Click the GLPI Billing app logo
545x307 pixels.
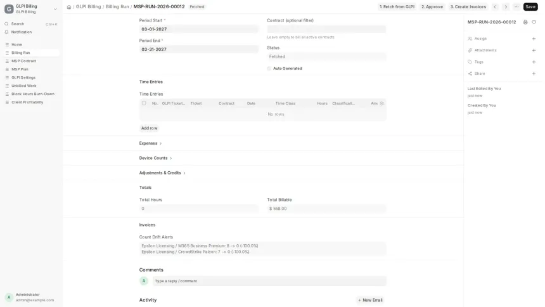[9, 9]
